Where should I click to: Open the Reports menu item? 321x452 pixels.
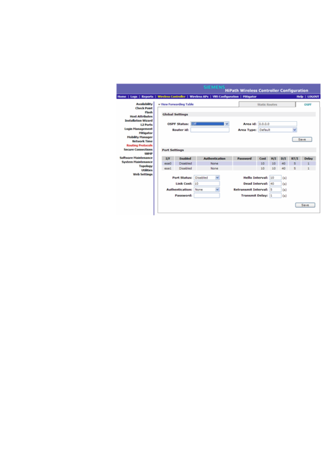(x=147, y=97)
